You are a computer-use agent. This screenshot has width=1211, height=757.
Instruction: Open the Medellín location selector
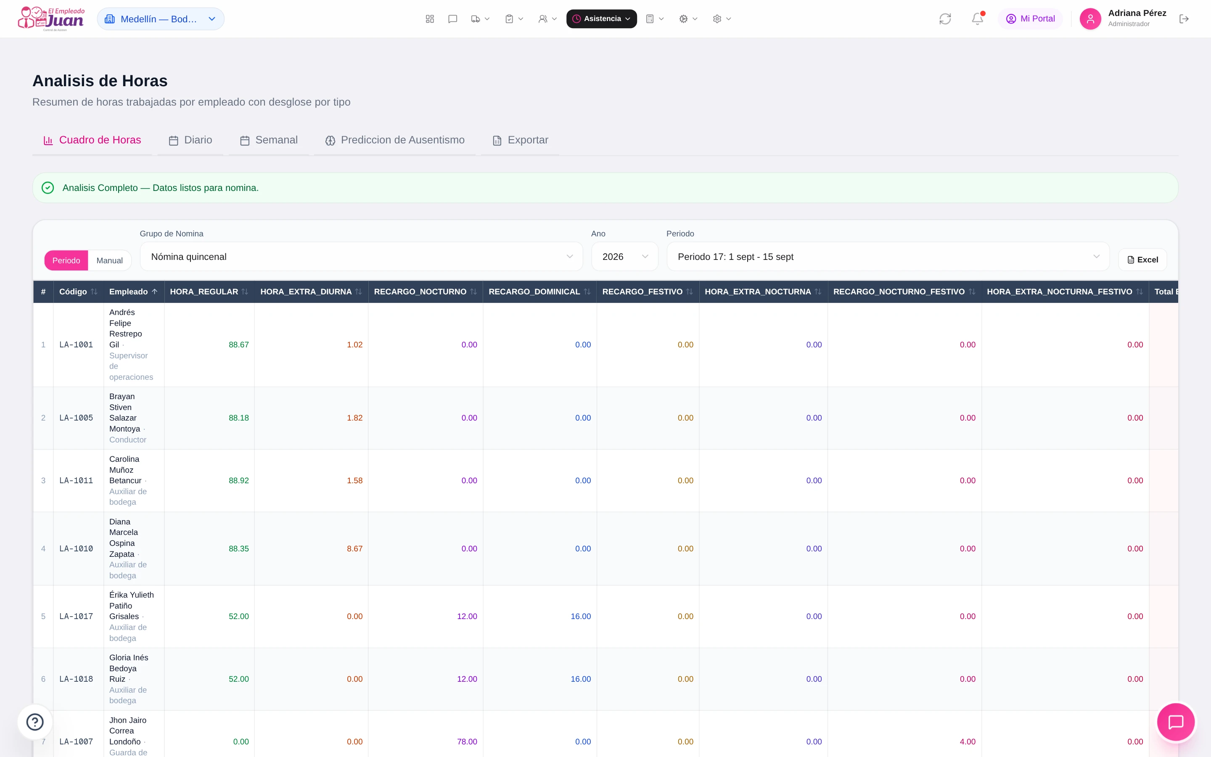point(161,19)
